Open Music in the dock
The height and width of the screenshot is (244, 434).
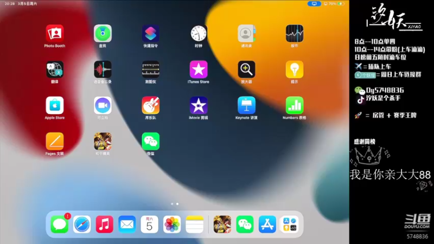pyautogui.click(x=104, y=224)
